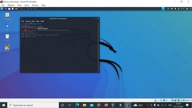Screen dimensions: 192x108
Task: Select the running terminal window button in panel
Action: (38, 9)
